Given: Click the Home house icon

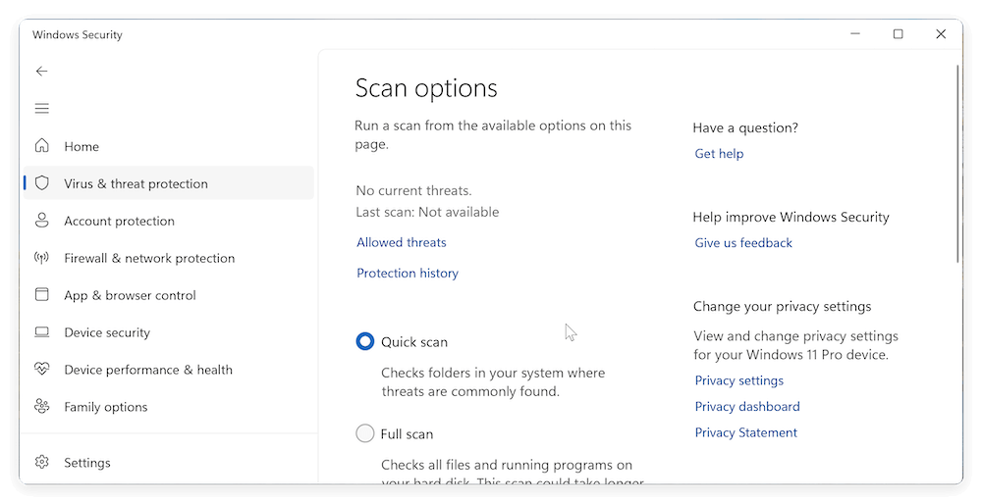Looking at the screenshot, I should [41, 146].
